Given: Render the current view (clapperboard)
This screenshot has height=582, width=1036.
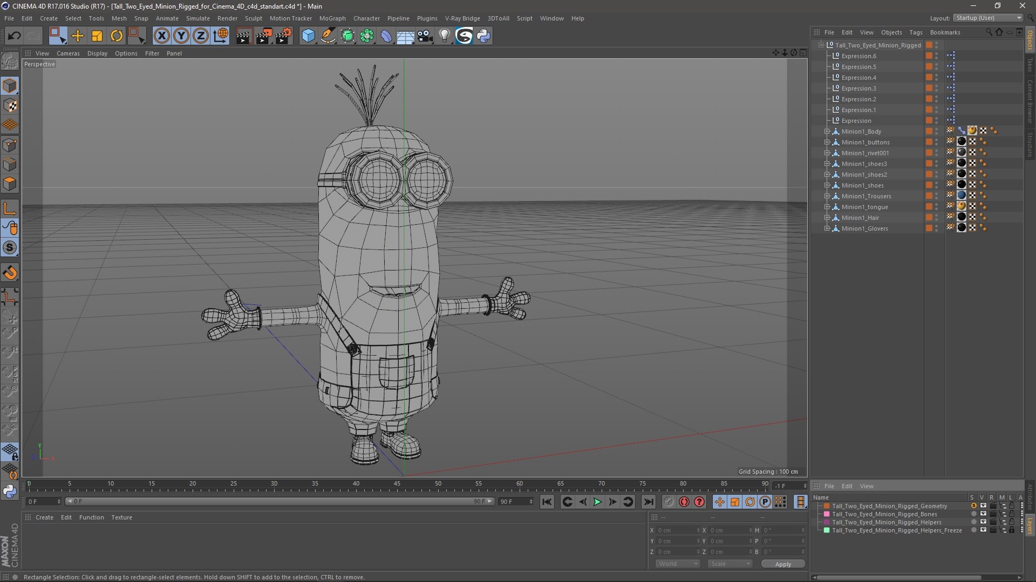Looking at the screenshot, I should tap(244, 36).
